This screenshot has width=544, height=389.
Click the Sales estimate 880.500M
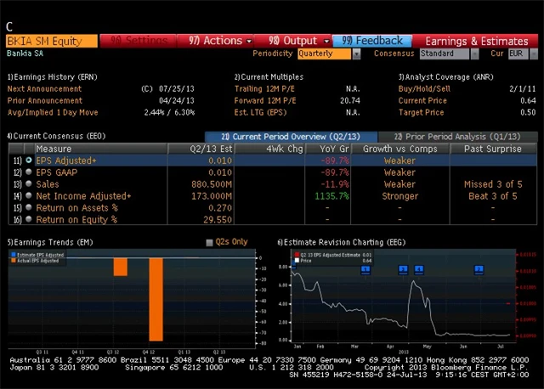pos(212,184)
